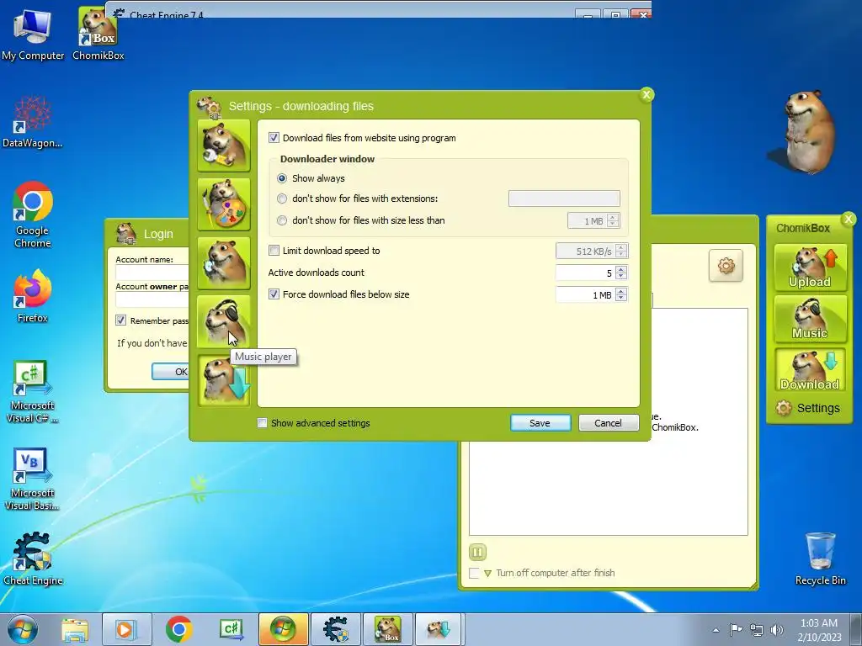This screenshot has width=862, height=646.
Task: Toggle Download files from website using program
Action: (274, 138)
